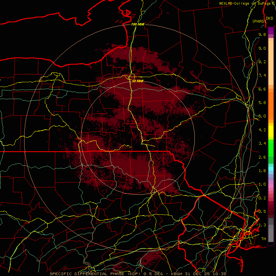Click the 9.8 value on the color scale

[x=262, y=34]
